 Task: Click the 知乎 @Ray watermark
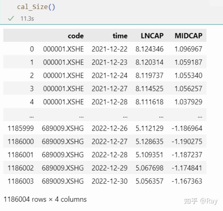[x=200, y=201]
